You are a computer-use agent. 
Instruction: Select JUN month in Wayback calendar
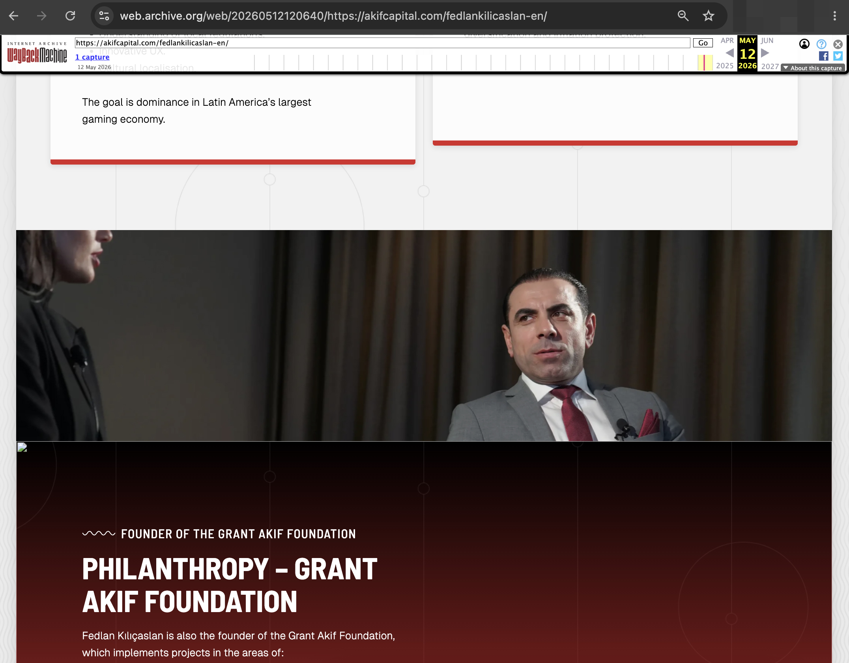(767, 41)
